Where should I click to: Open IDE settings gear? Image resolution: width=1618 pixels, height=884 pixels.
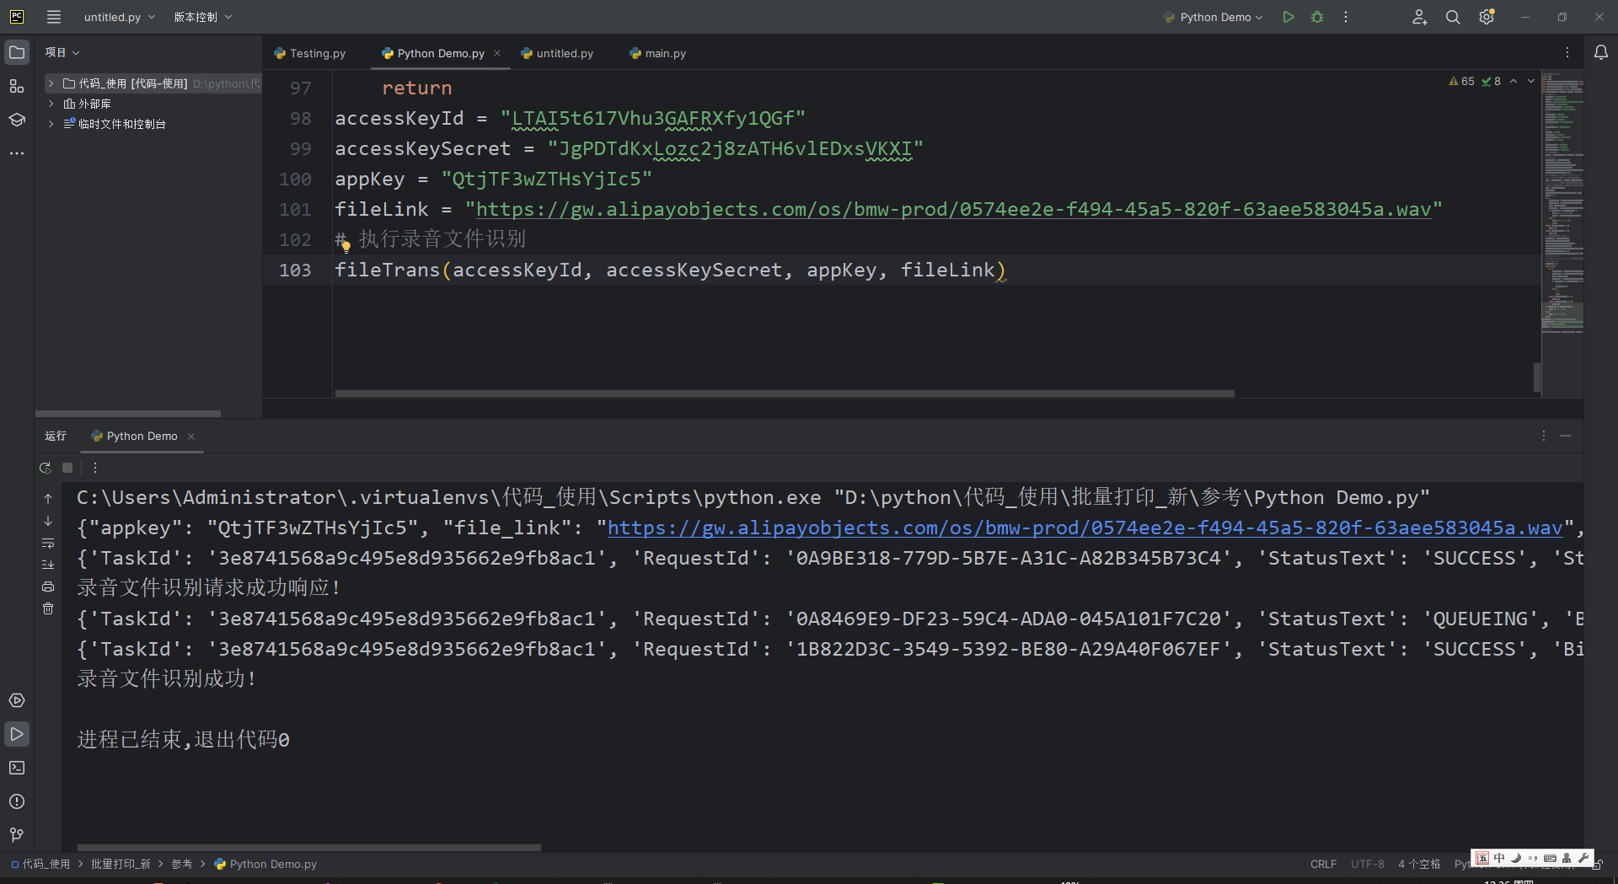tap(1487, 17)
